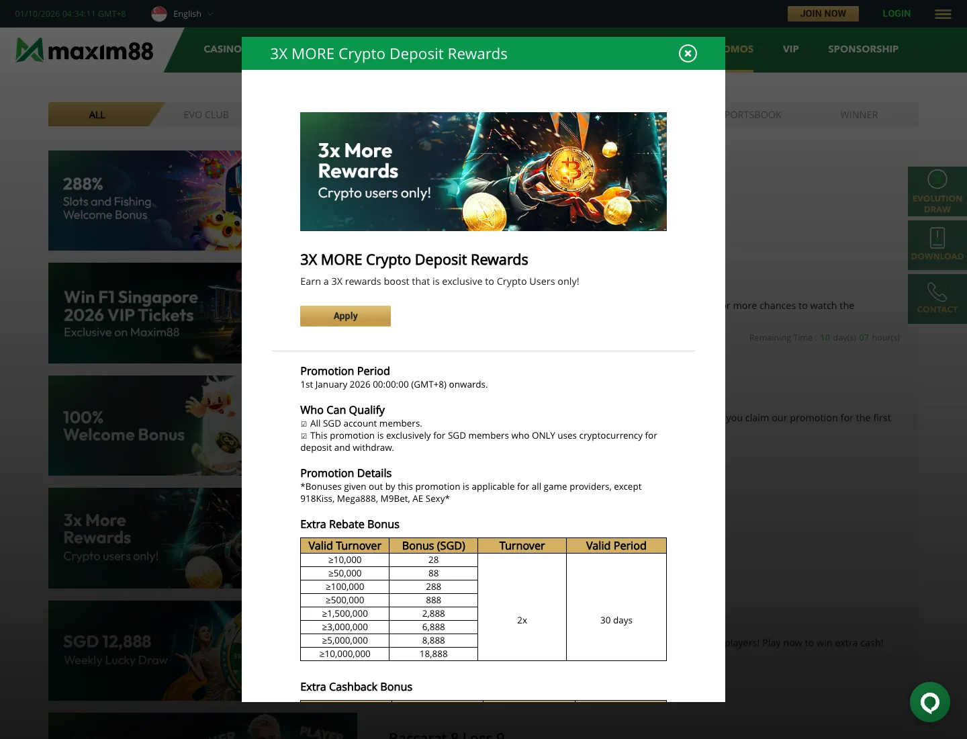The width and height of the screenshot is (967, 739).
Task: Click the Extra Cashback Bonus heading
Action: pyautogui.click(x=356, y=687)
